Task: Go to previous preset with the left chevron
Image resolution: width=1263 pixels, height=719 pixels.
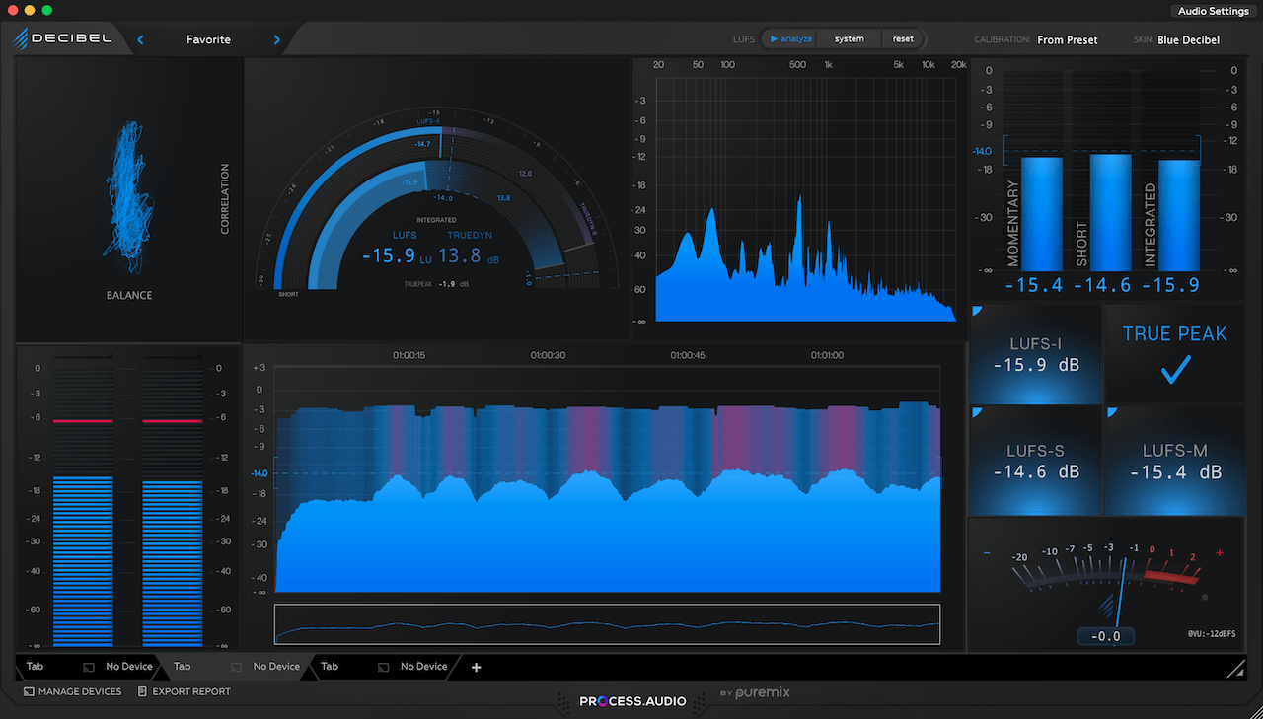Action: click(x=140, y=39)
